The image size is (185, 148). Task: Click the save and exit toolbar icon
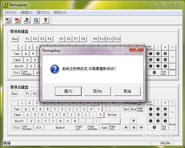(x=8, y=20)
